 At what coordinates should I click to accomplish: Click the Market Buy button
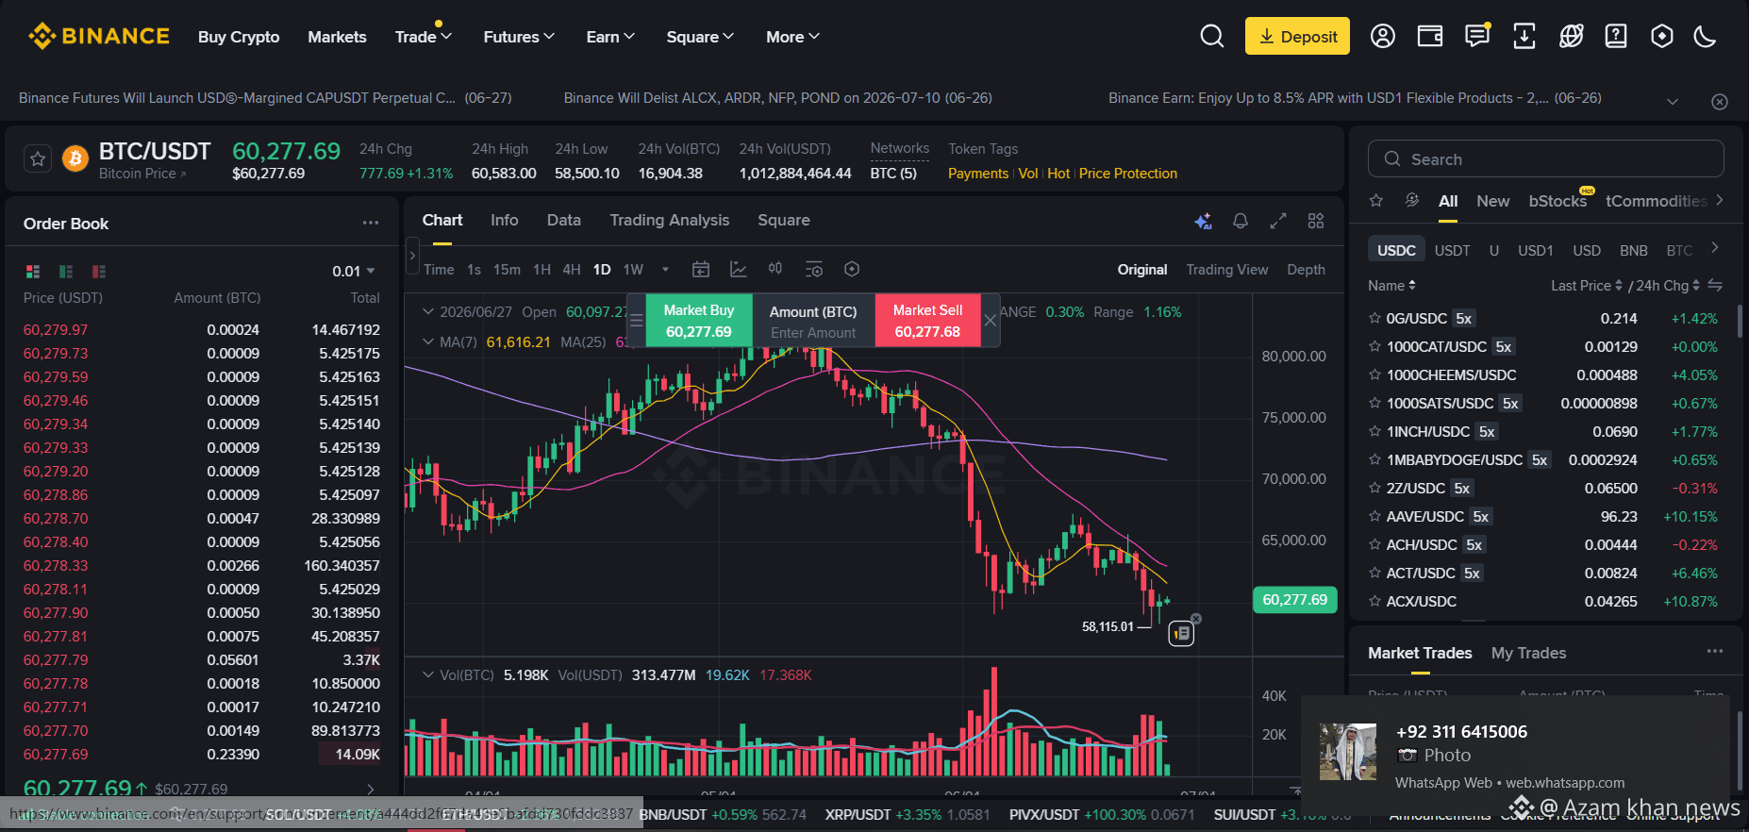coord(698,321)
